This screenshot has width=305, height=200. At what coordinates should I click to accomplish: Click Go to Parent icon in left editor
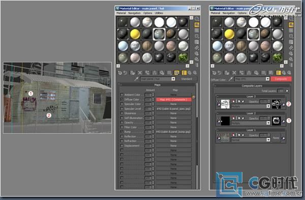tap(189, 73)
